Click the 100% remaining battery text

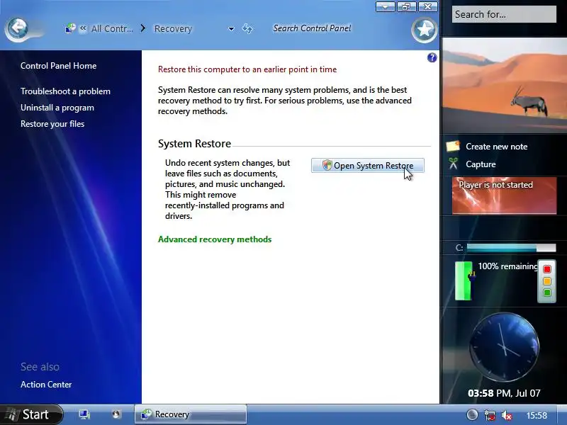coord(507,266)
